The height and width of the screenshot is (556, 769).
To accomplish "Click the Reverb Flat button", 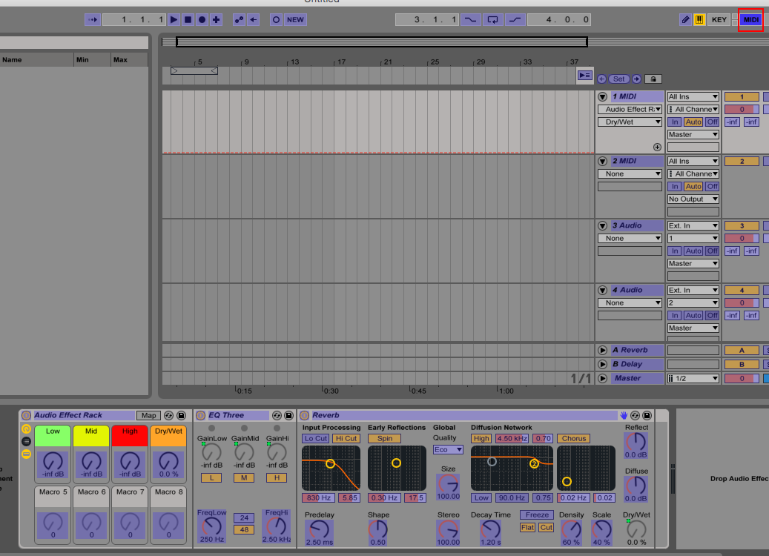I will point(528,528).
